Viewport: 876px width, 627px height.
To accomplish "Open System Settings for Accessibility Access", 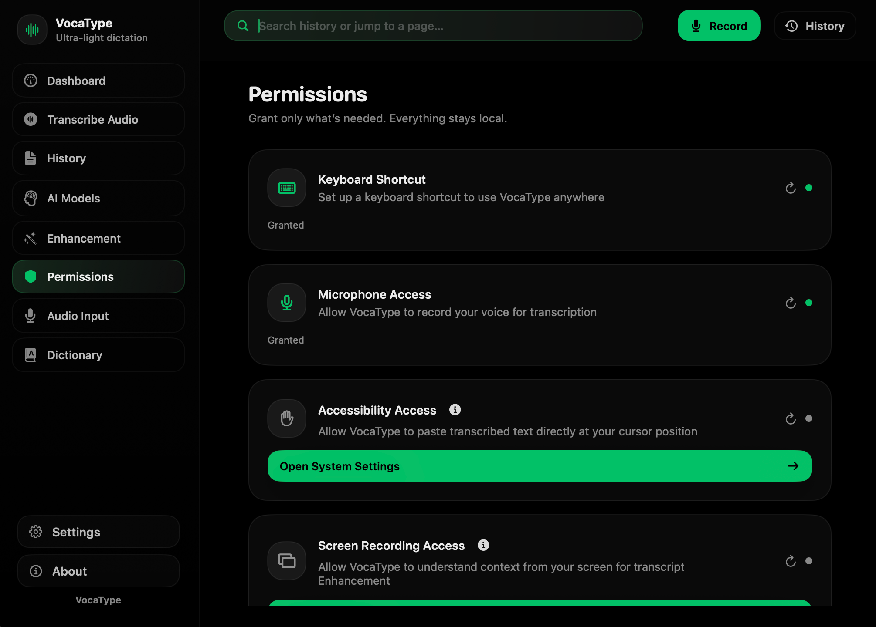I will pos(540,466).
